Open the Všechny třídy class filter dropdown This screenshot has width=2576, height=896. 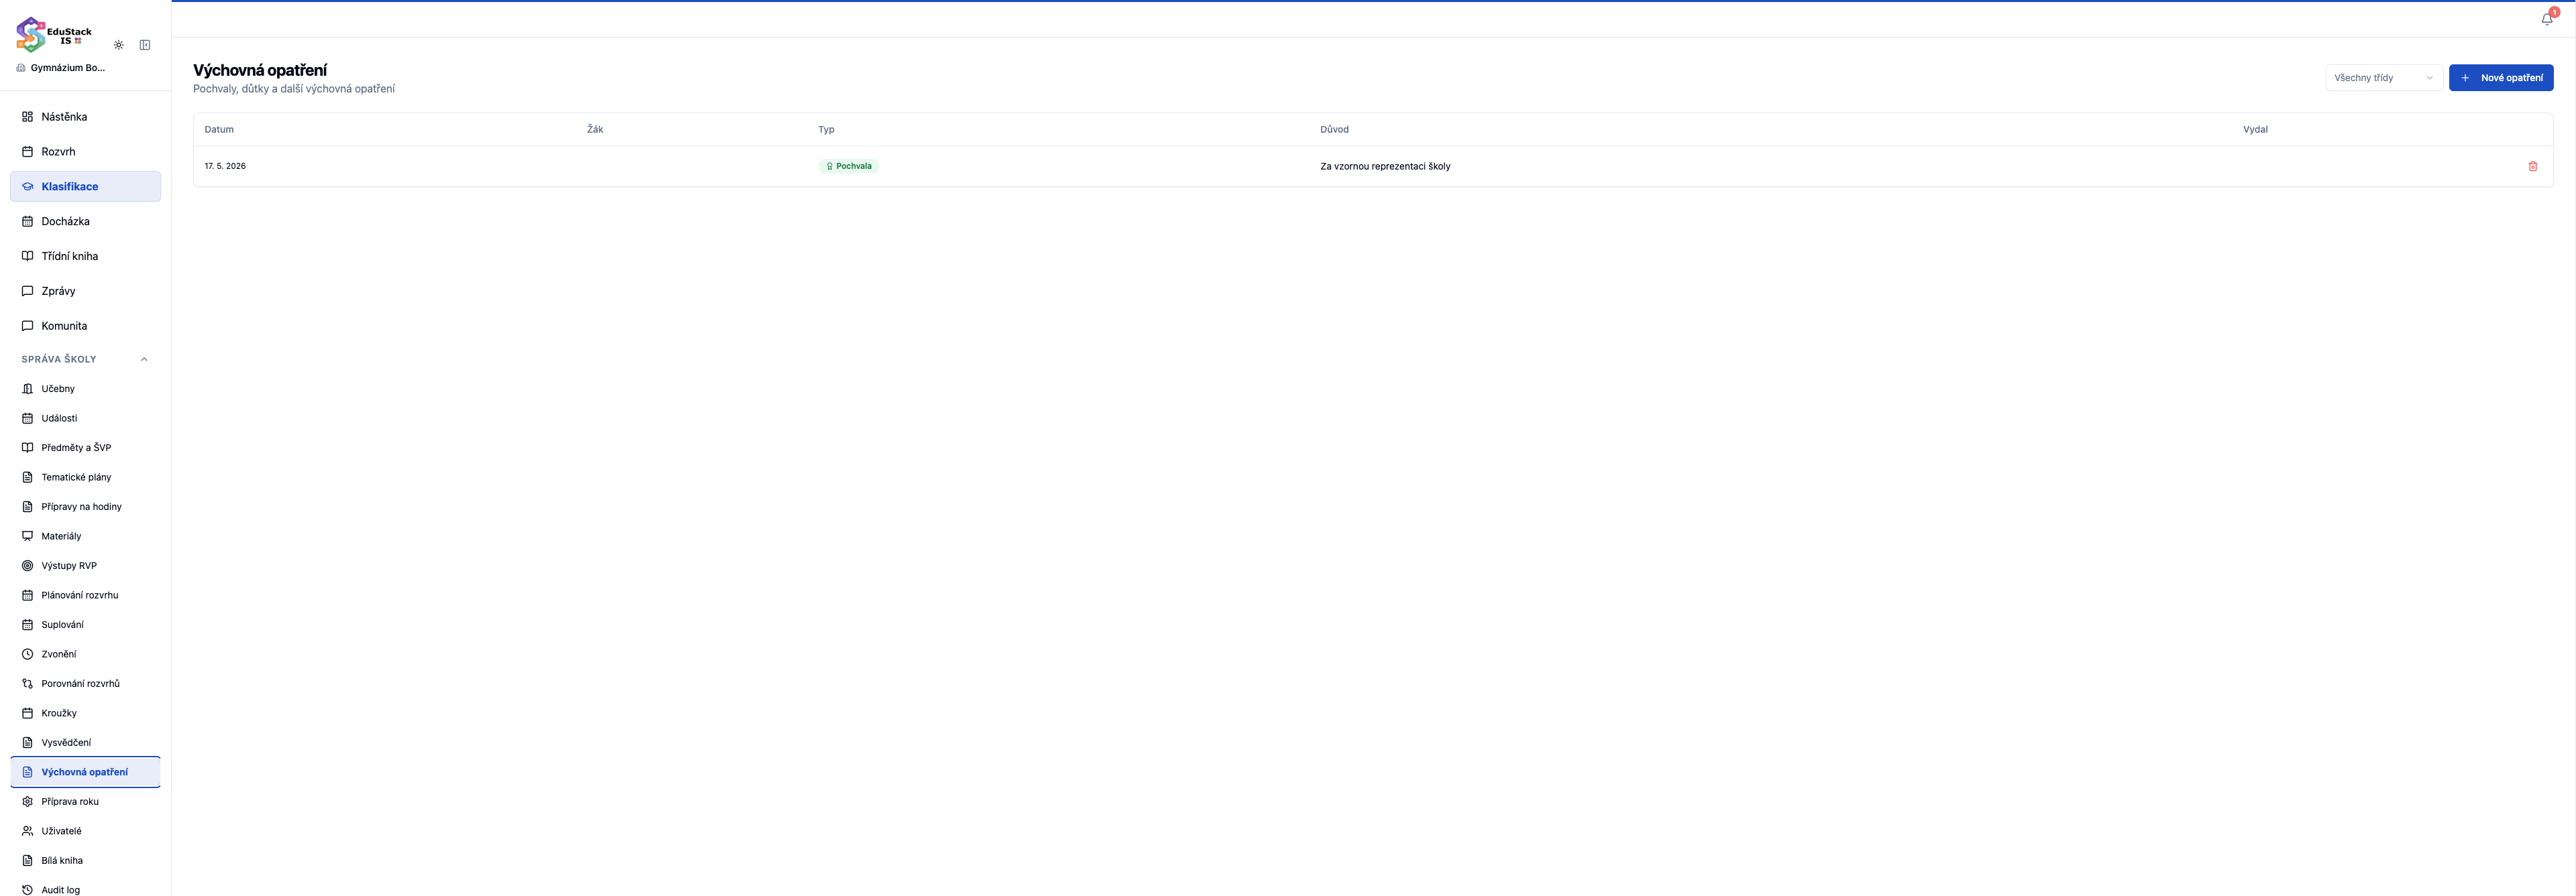coord(2384,78)
